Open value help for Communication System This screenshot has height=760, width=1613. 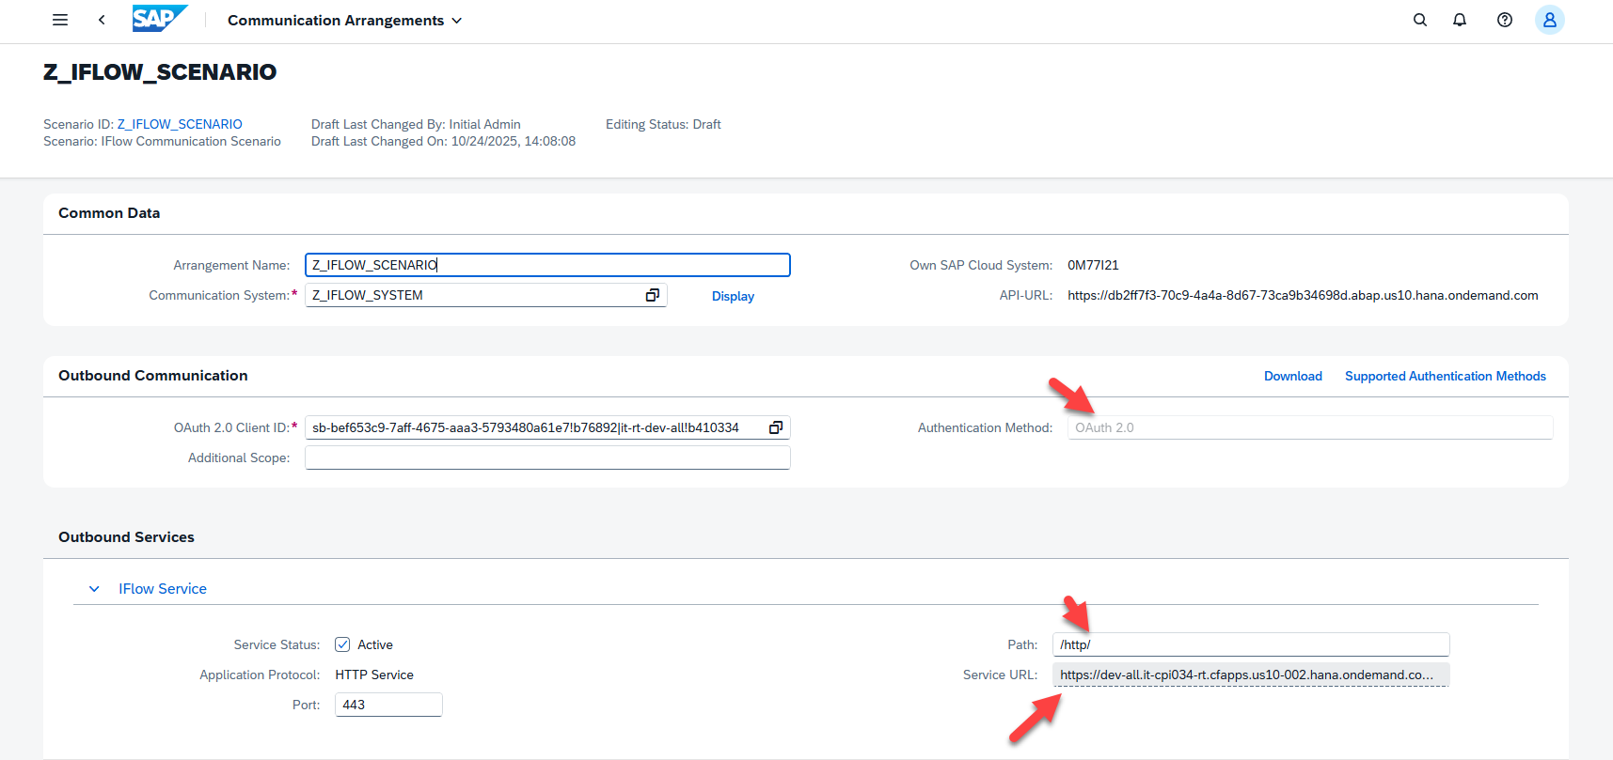pyautogui.click(x=652, y=295)
